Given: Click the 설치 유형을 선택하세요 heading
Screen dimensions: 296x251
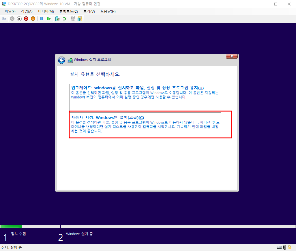Looking at the screenshot, I should click(x=95, y=74).
